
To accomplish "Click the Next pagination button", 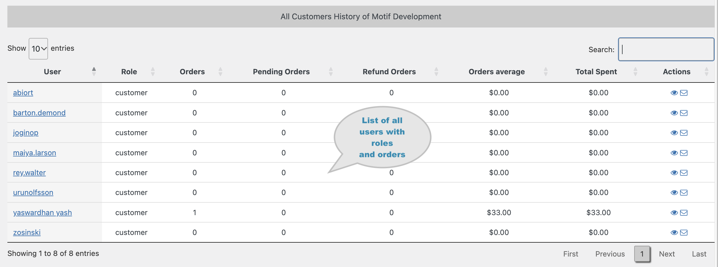I will [667, 254].
